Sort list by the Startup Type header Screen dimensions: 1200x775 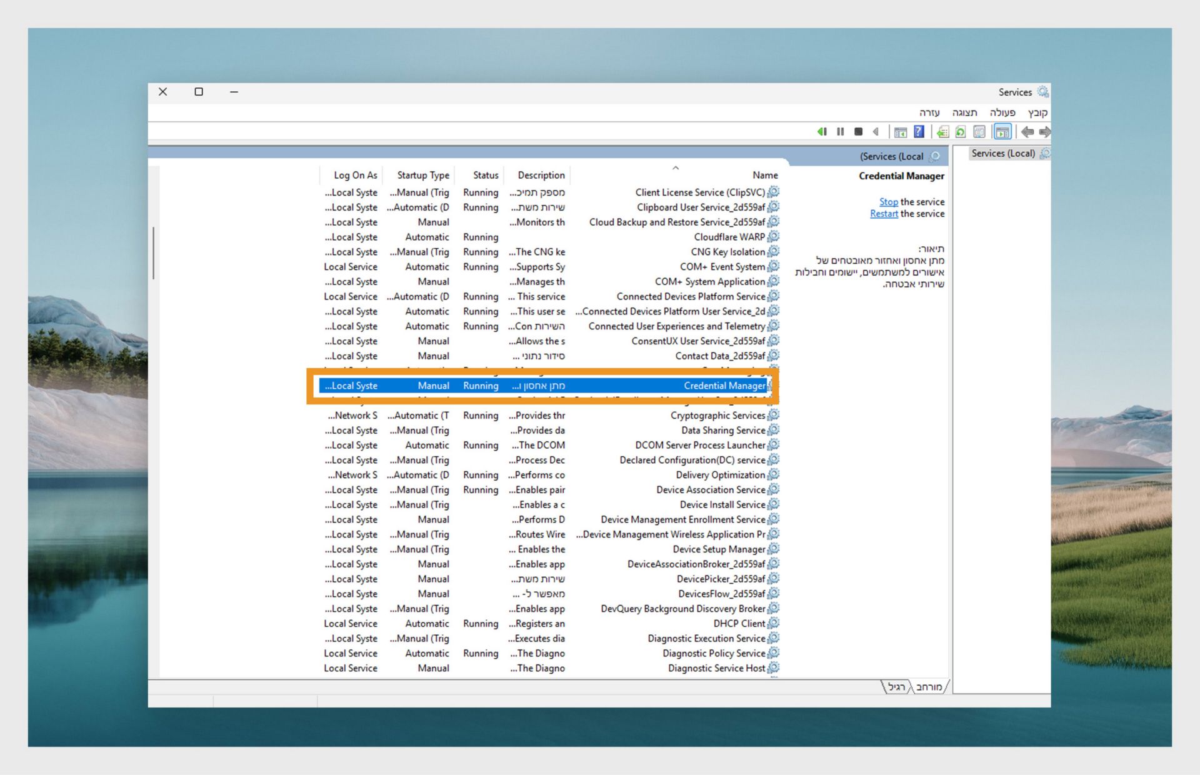click(x=422, y=176)
